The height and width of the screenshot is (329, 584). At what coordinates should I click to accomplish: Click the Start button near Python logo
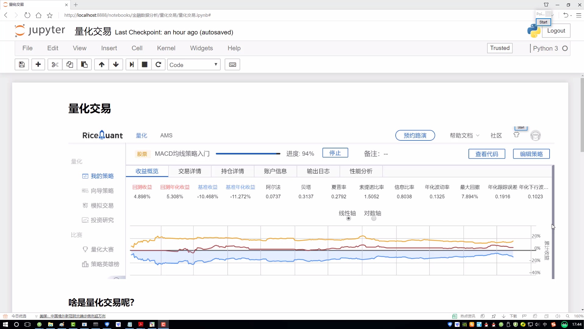point(543,22)
